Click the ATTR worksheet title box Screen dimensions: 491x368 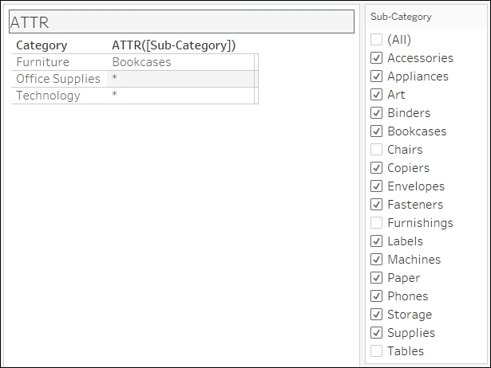[x=181, y=22]
